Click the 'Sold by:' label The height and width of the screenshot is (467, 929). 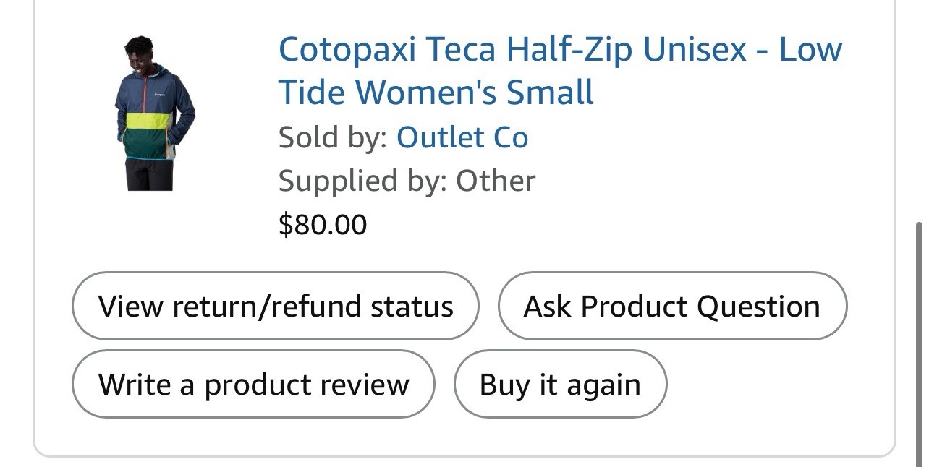click(x=333, y=137)
